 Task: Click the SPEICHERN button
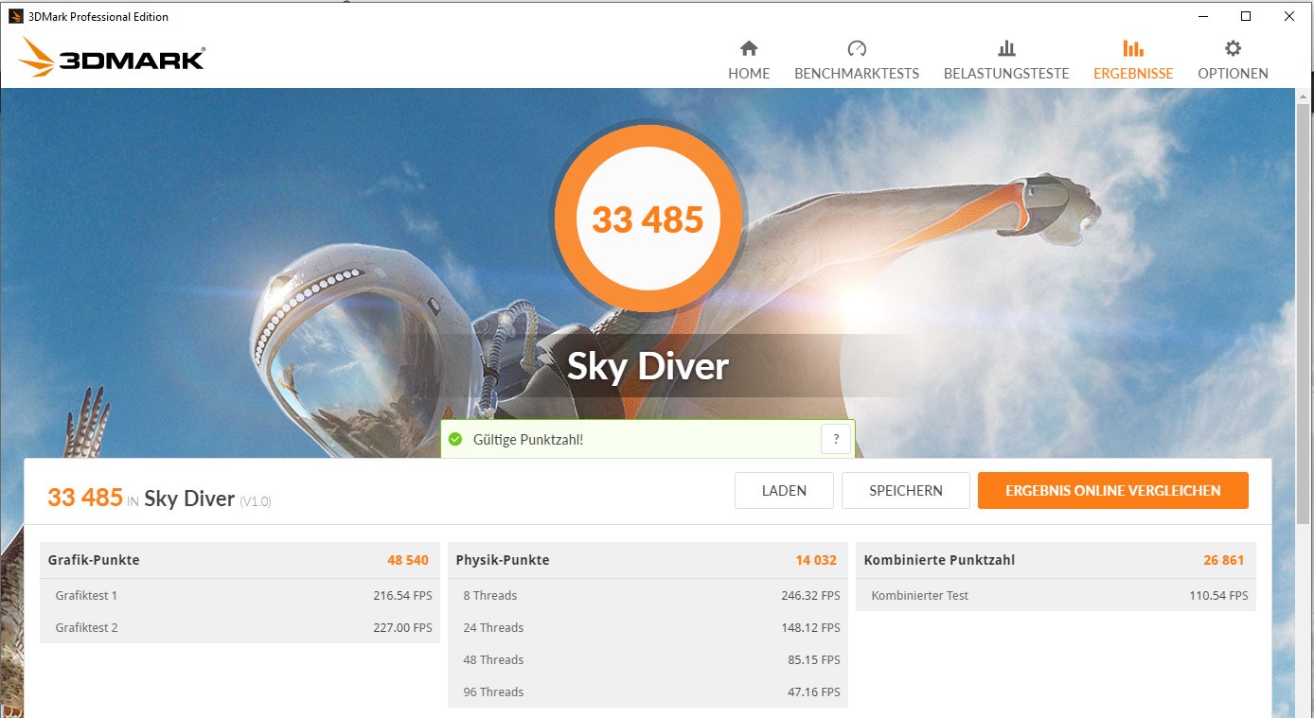(x=906, y=491)
